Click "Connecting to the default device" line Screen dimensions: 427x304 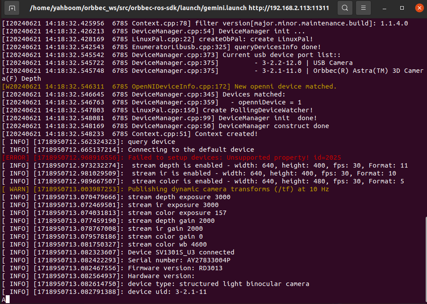128,150
